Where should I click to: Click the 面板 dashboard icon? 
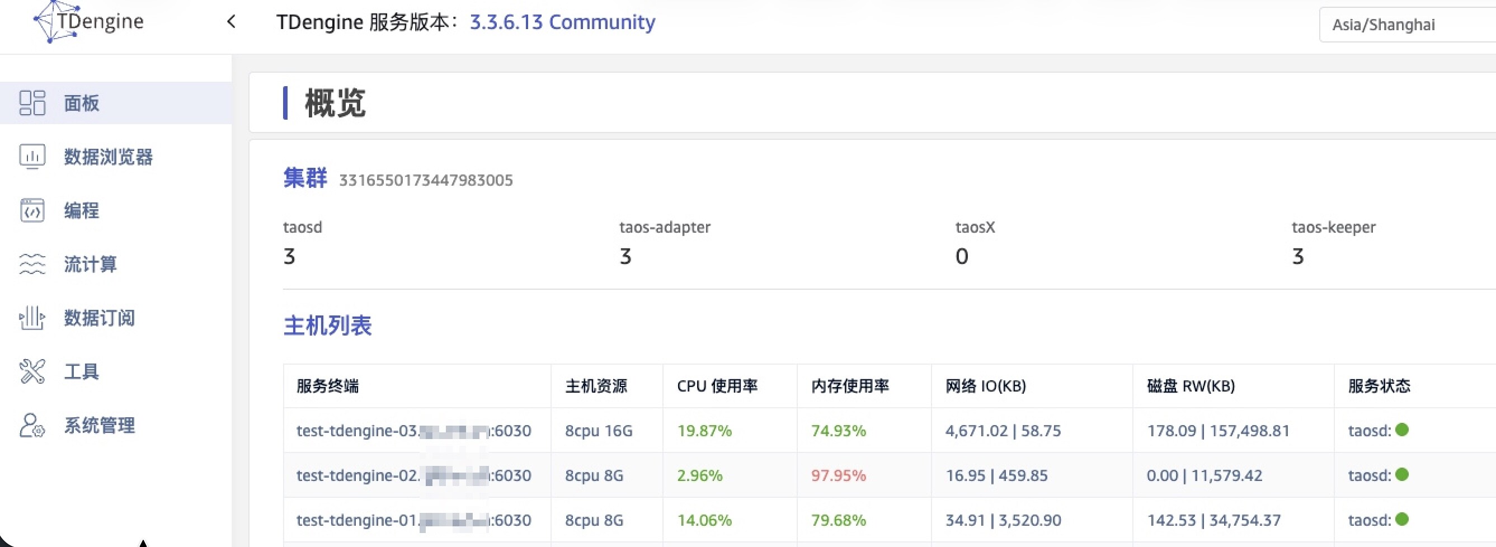32,103
